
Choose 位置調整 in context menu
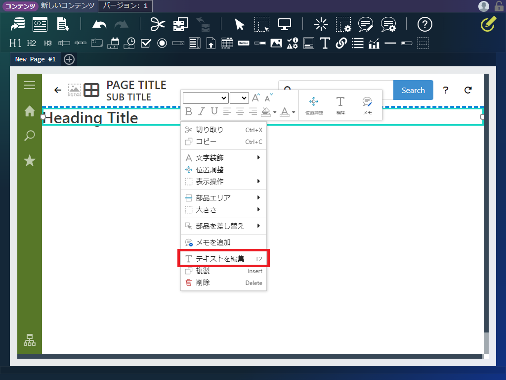[224, 170]
